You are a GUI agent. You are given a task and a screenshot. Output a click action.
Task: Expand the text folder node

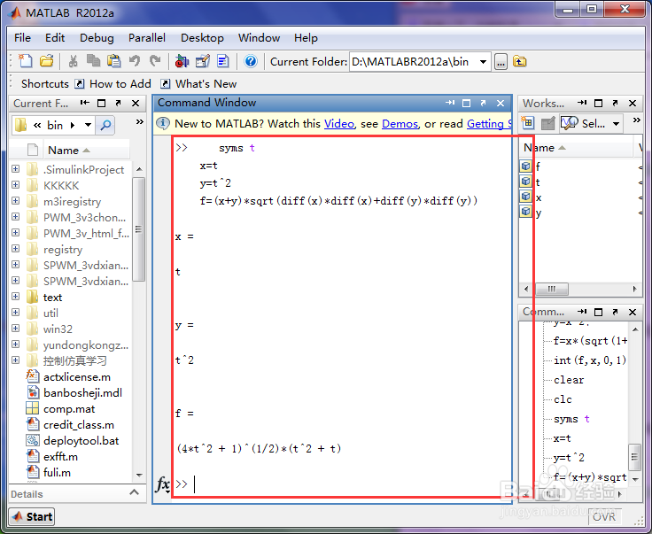[15, 297]
